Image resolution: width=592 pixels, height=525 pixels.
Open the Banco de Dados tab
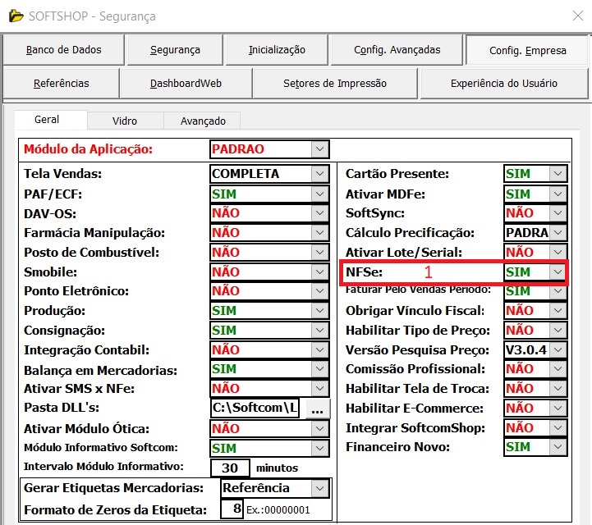pyautogui.click(x=63, y=50)
